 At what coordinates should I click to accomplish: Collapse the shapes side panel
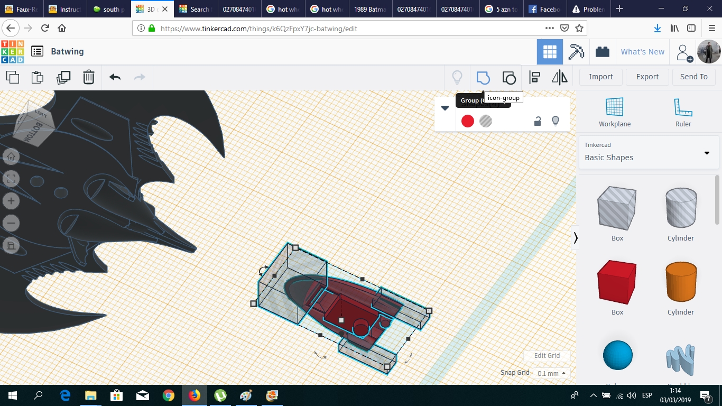click(576, 238)
